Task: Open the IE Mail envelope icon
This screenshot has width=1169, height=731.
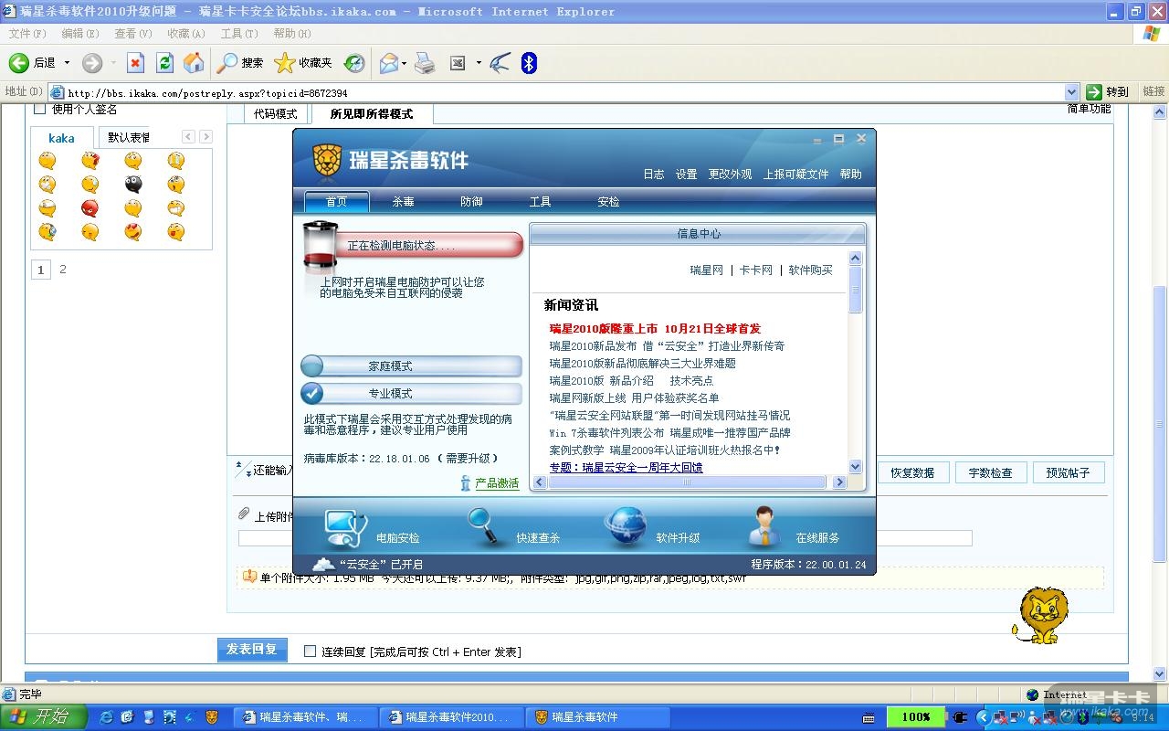Action: [389, 63]
